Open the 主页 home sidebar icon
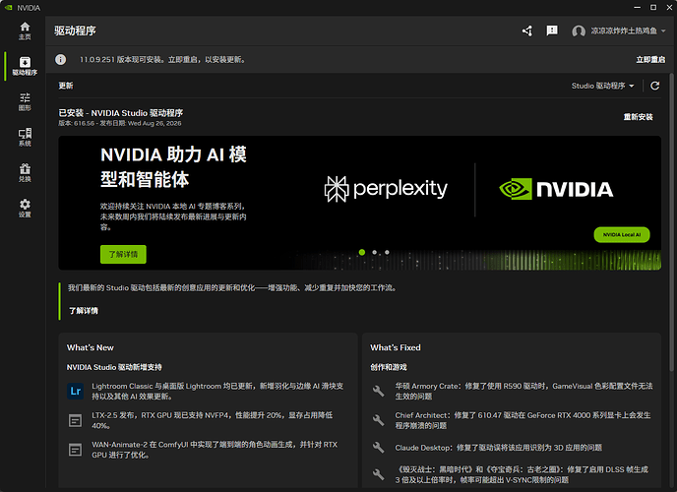The image size is (677, 492). click(25, 31)
